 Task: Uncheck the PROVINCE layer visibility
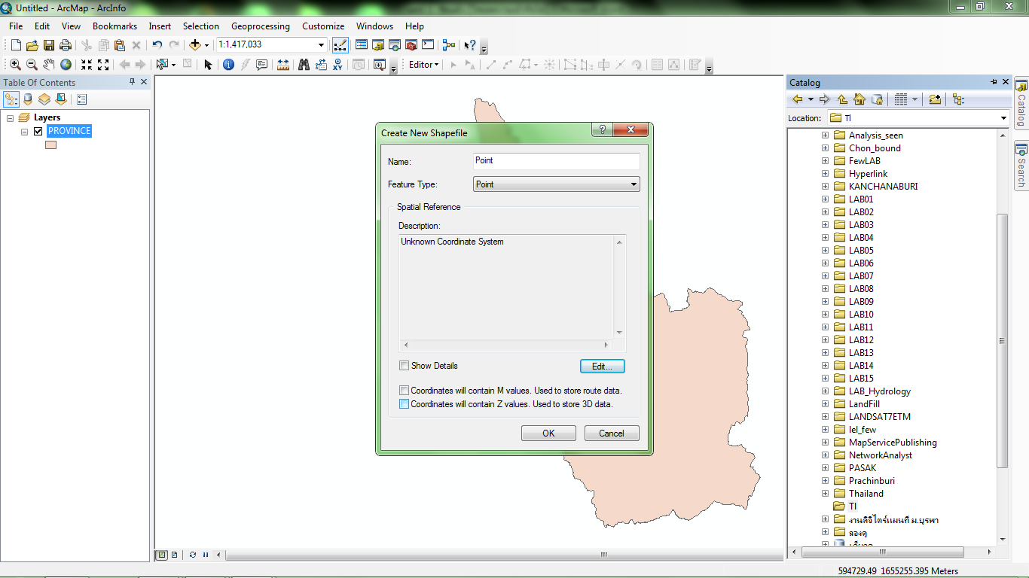36,130
